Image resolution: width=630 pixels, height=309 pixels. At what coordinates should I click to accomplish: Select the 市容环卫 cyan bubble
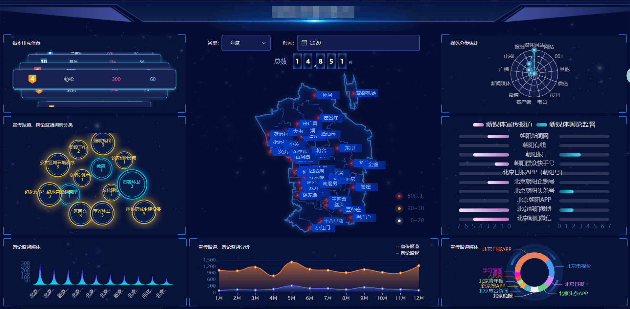(132, 184)
